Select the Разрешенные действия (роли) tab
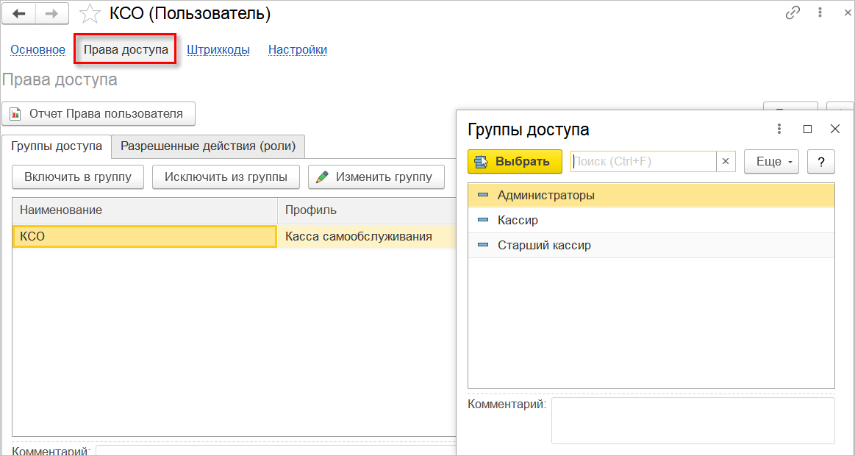The width and height of the screenshot is (855, 456). [208, 146]
